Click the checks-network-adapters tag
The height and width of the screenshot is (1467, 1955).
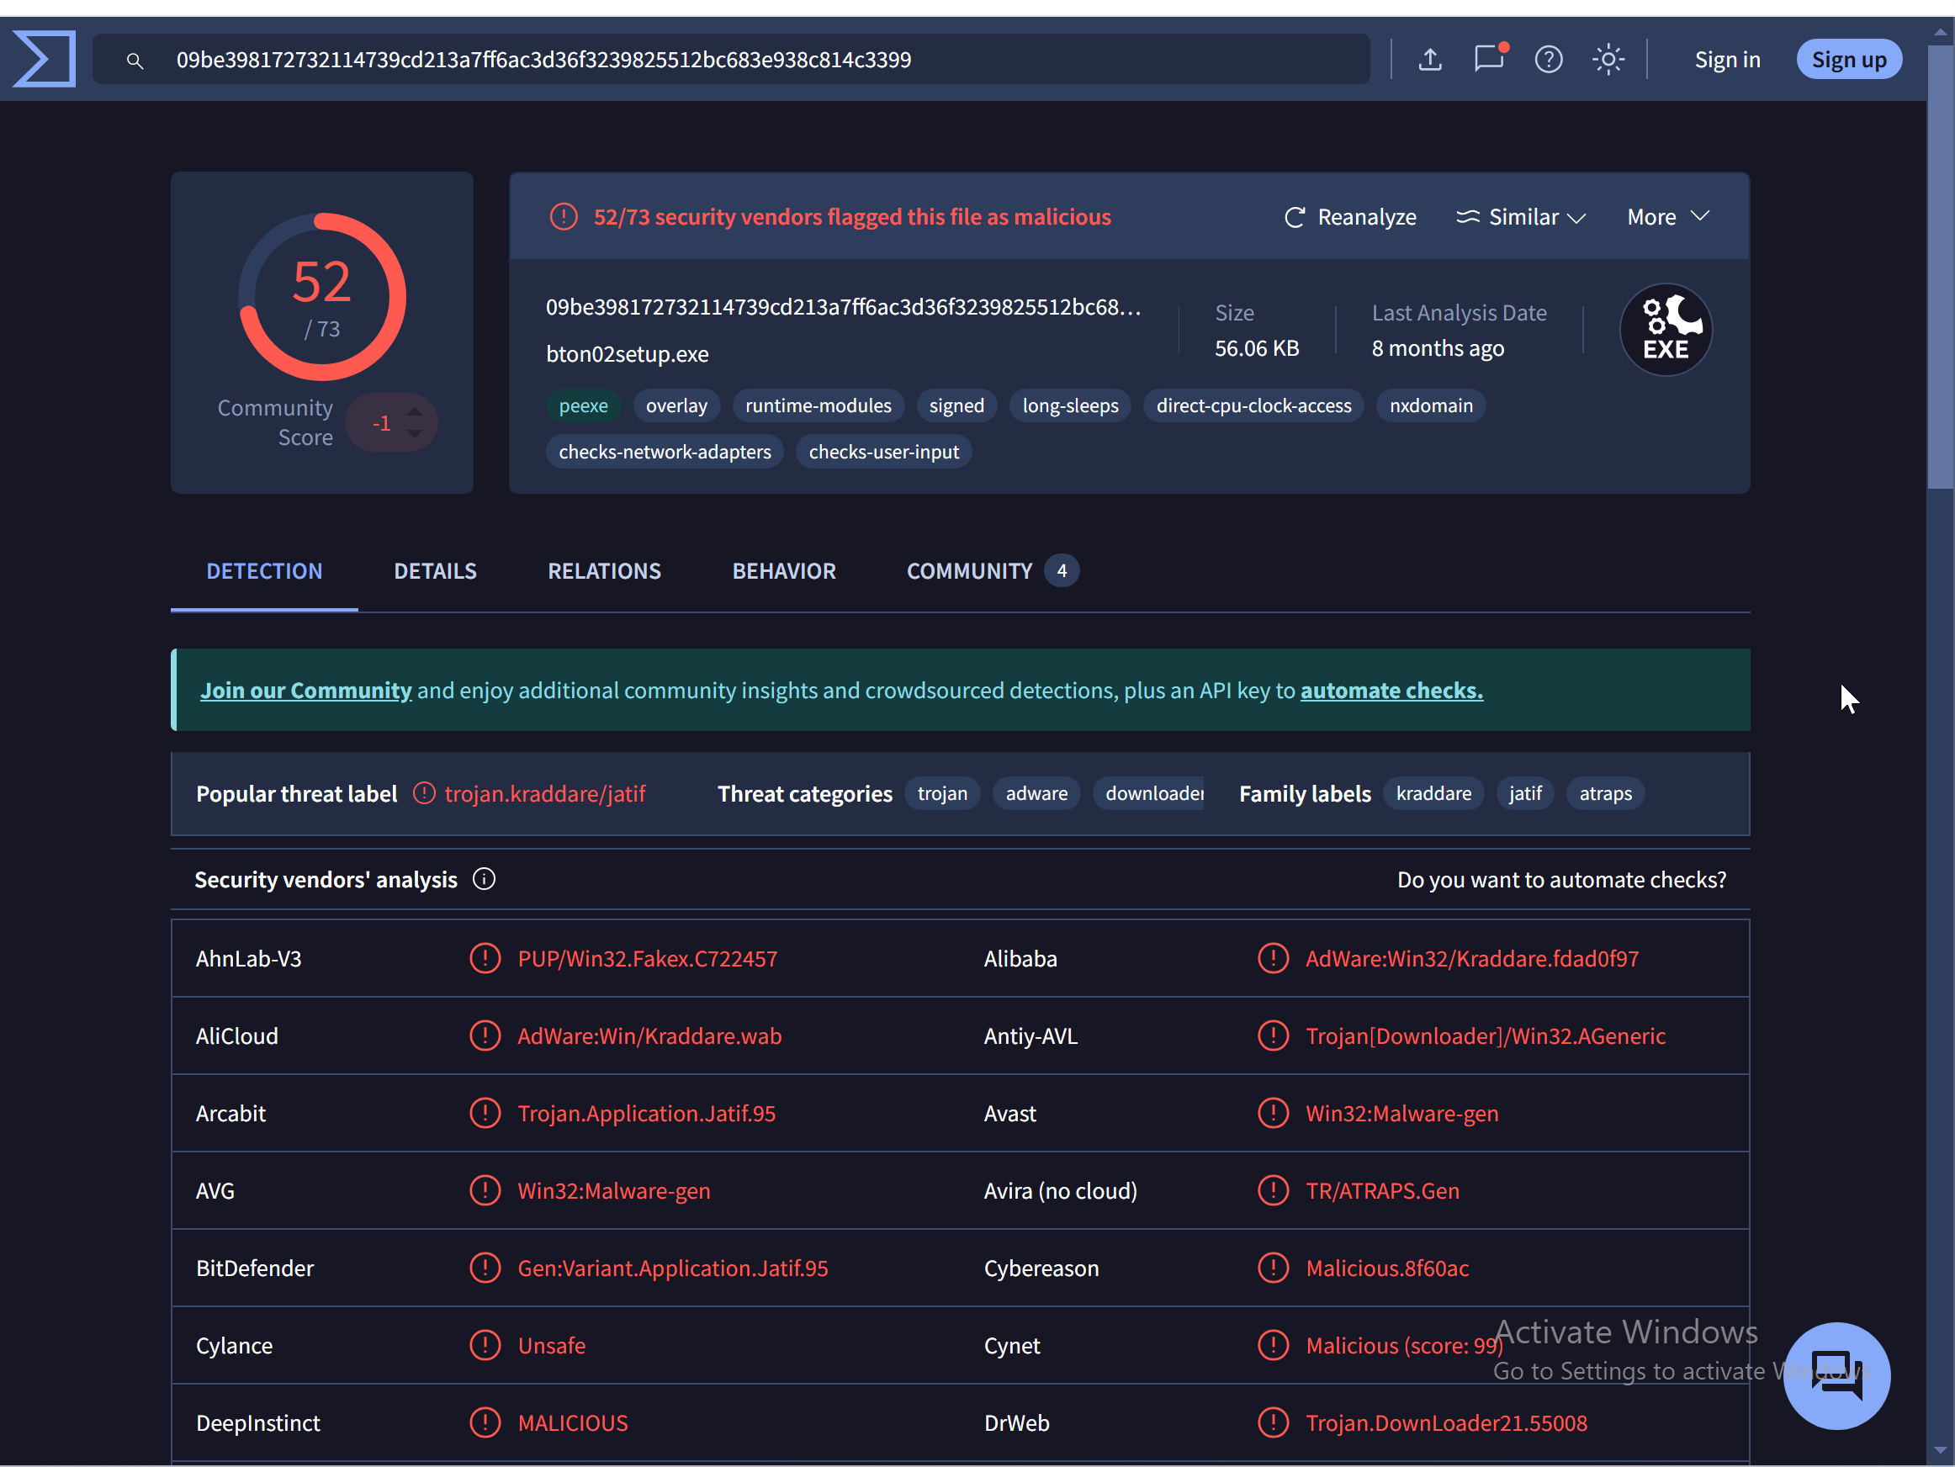(665, 452)
